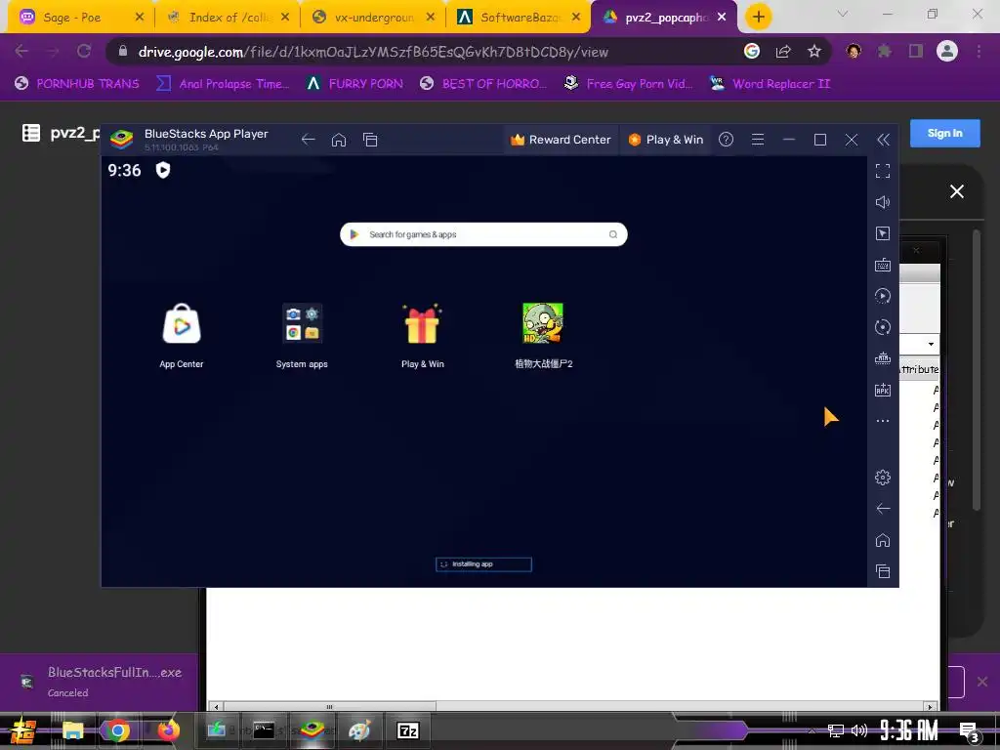This screenshot has width=1000, height=750.
Task: Click sidebar recent apps icon at bottom
Action: [883, 571]
